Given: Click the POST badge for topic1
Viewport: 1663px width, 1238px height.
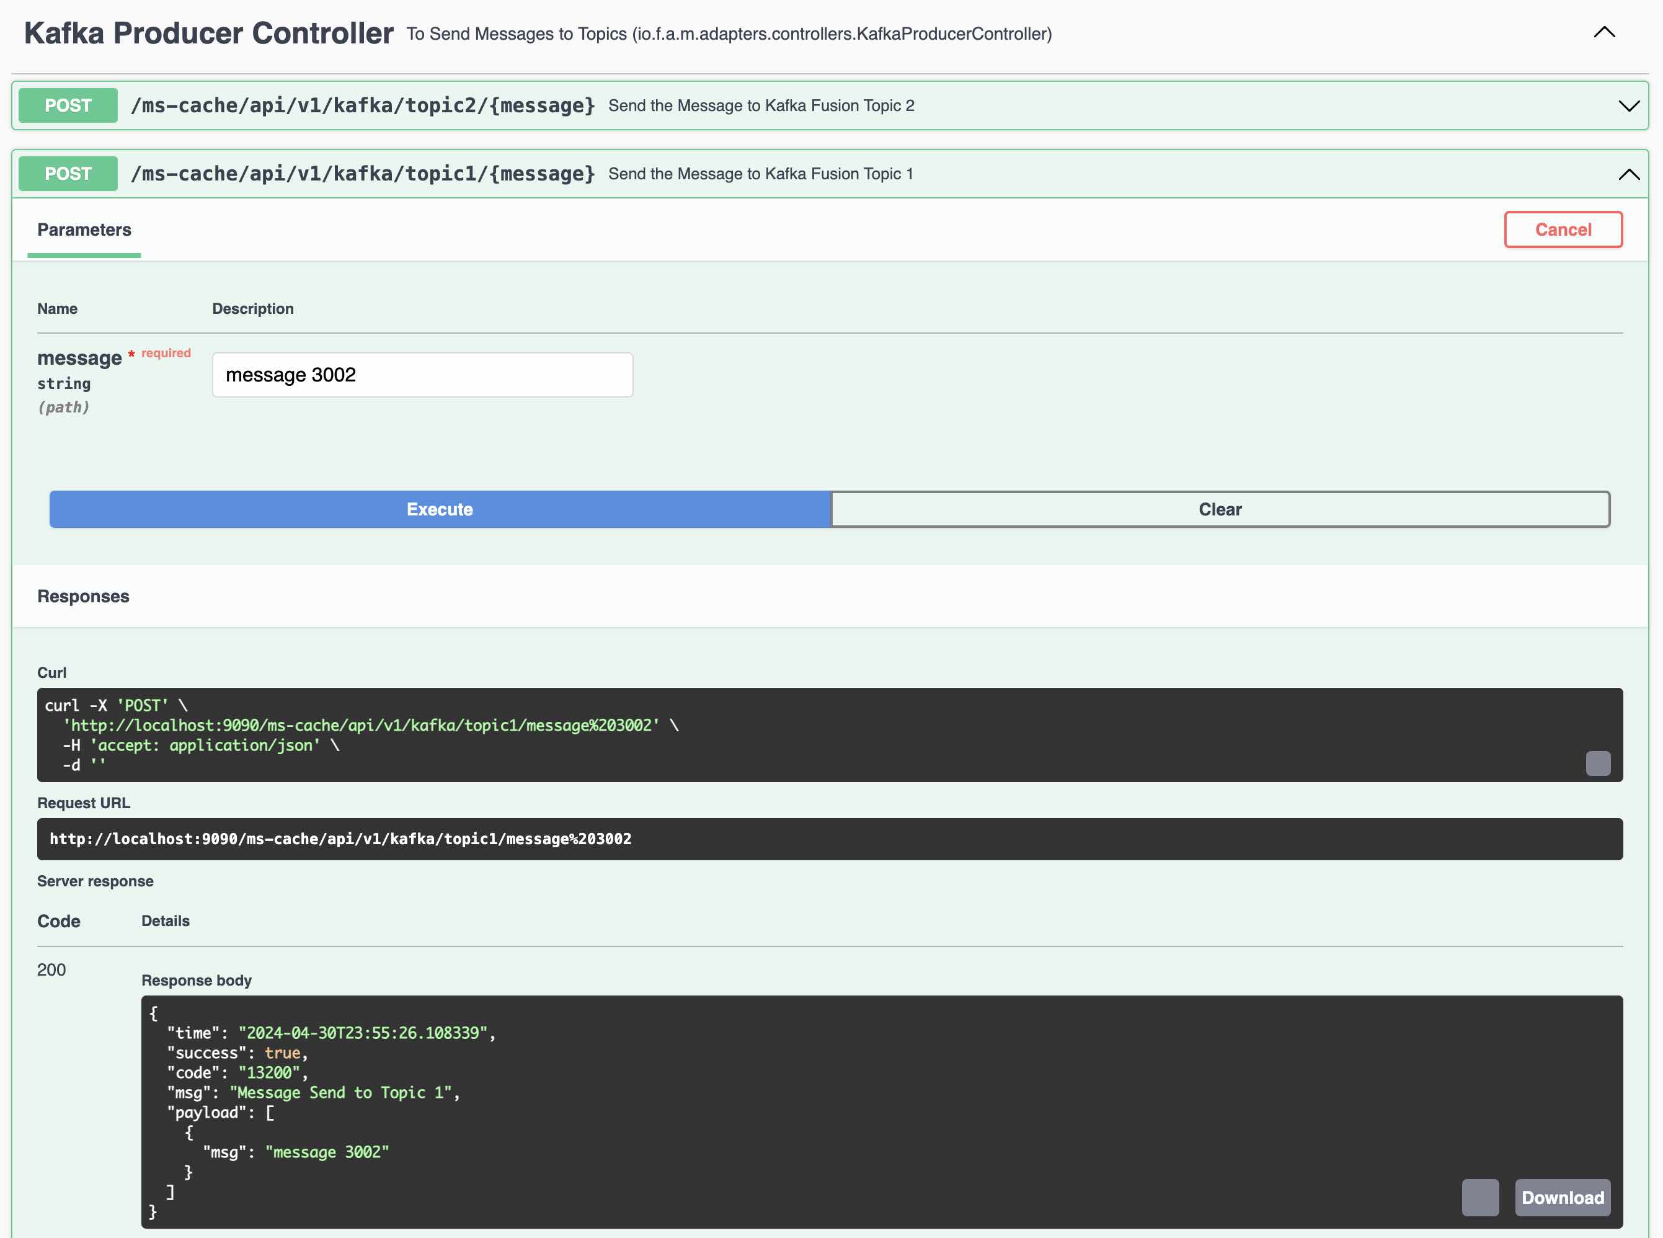Looking at the screenshot, I should (68, 174).
